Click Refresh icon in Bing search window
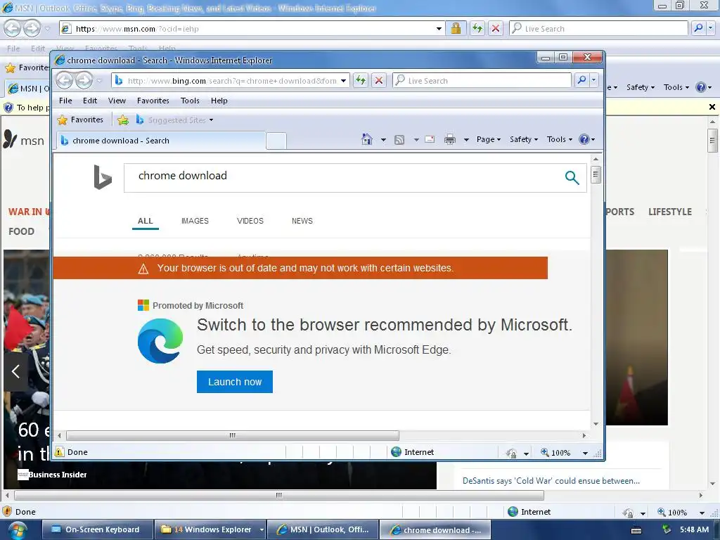 [x=361, y=81]
